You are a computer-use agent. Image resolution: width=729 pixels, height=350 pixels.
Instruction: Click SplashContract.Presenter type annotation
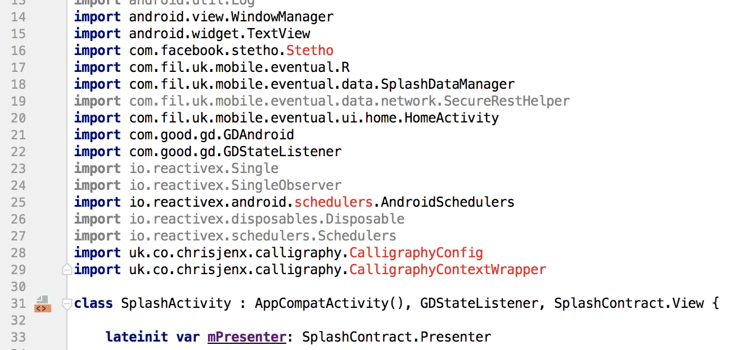(x=396, y=337)
